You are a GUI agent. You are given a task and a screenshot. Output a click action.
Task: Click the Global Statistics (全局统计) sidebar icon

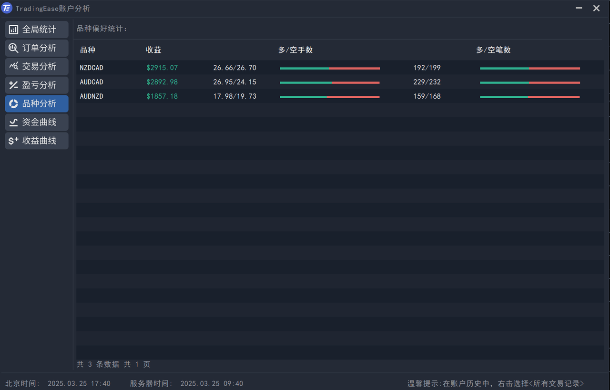point(13,30)
